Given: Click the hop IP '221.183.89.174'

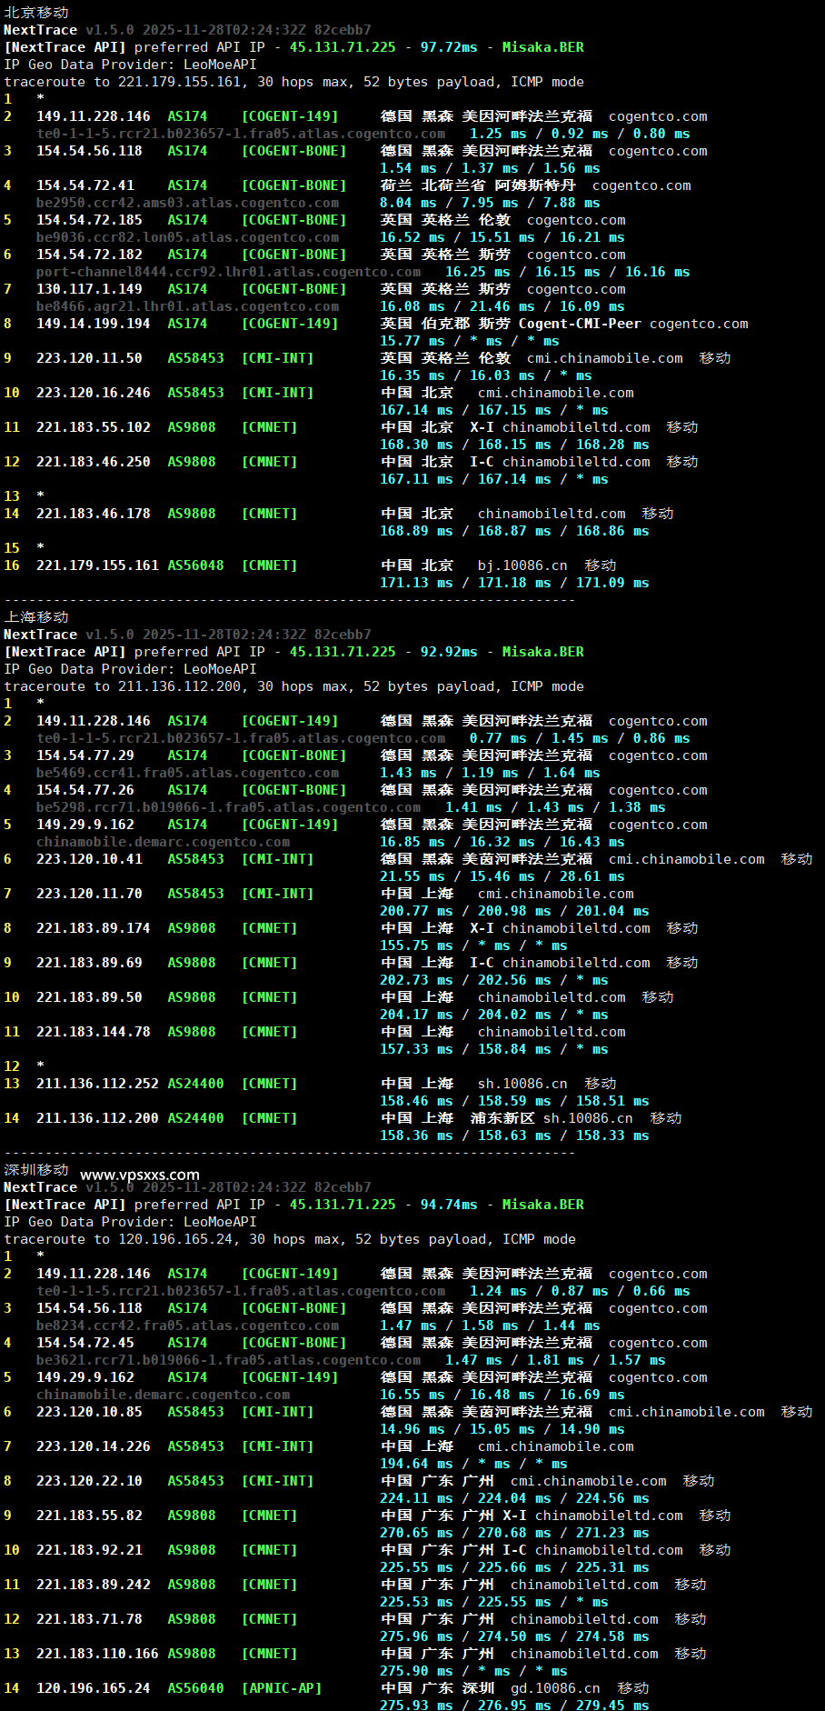Looking at the screenshot, I should (94, 928).
